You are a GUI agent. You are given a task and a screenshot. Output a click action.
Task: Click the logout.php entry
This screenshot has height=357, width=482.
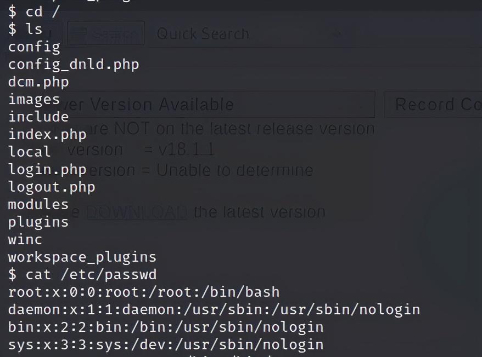(x=52, y=187)
